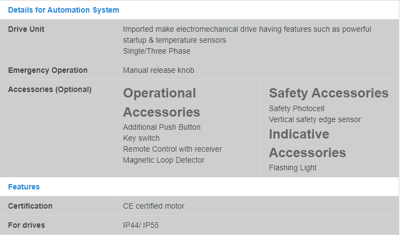
Task: Select the IP44/ IP55 value
Action: point(141,225)
